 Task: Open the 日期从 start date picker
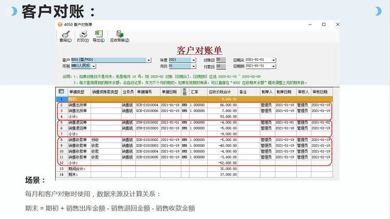click(x=274, y=60)
